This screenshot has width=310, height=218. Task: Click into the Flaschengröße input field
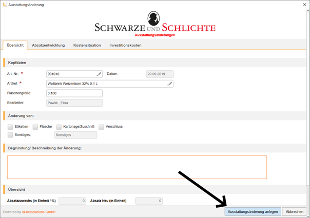click(x=74, y=93)
